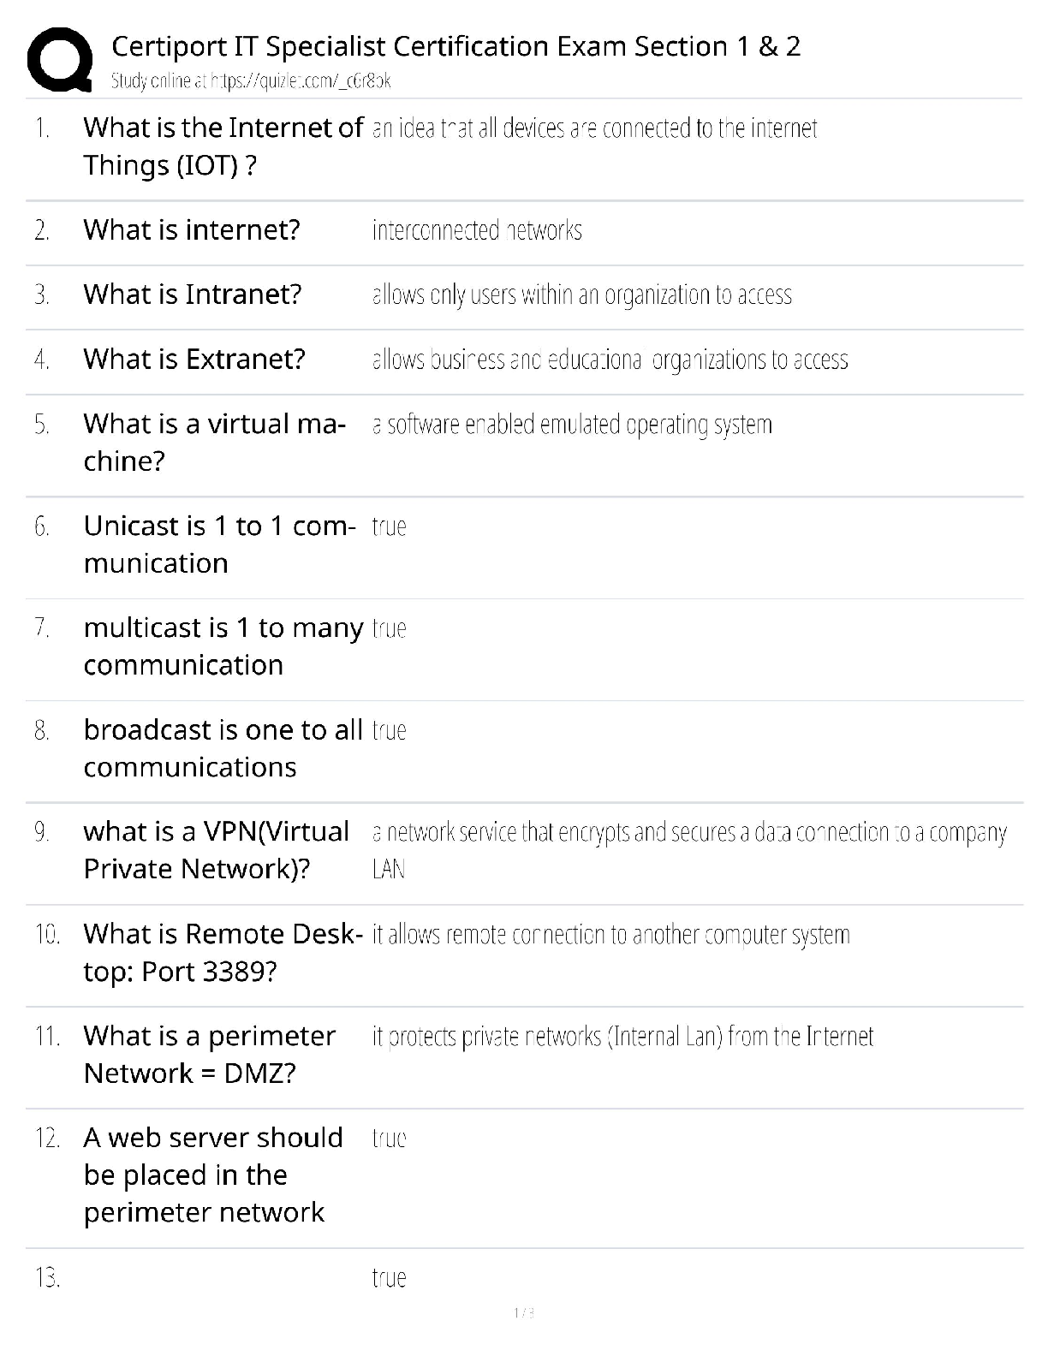Click the 'true' answer for multicast
The image size is (1048, 1356).
[x=389, y=628]
